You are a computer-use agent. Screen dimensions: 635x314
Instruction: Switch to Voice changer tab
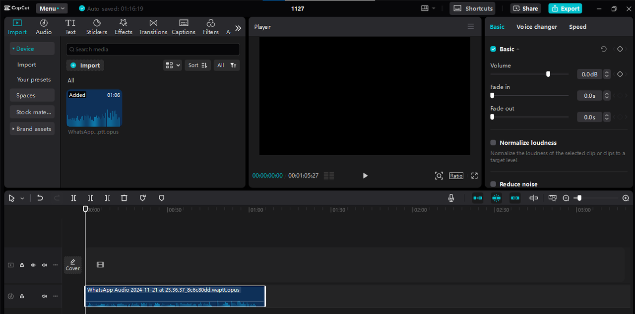pyautogui.click(x=537, y=27)
